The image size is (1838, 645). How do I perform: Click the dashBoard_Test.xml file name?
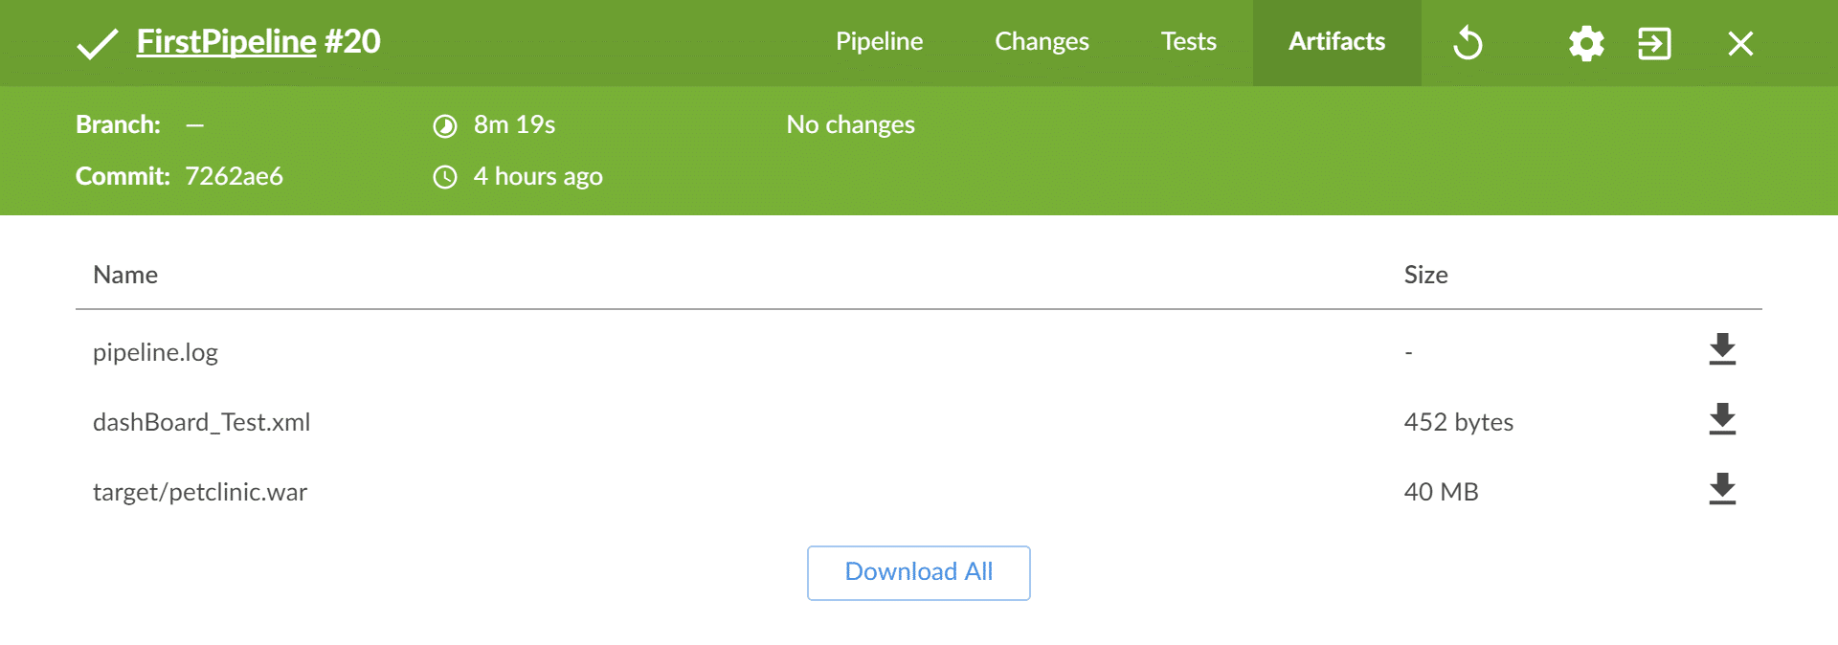[201, 422]
